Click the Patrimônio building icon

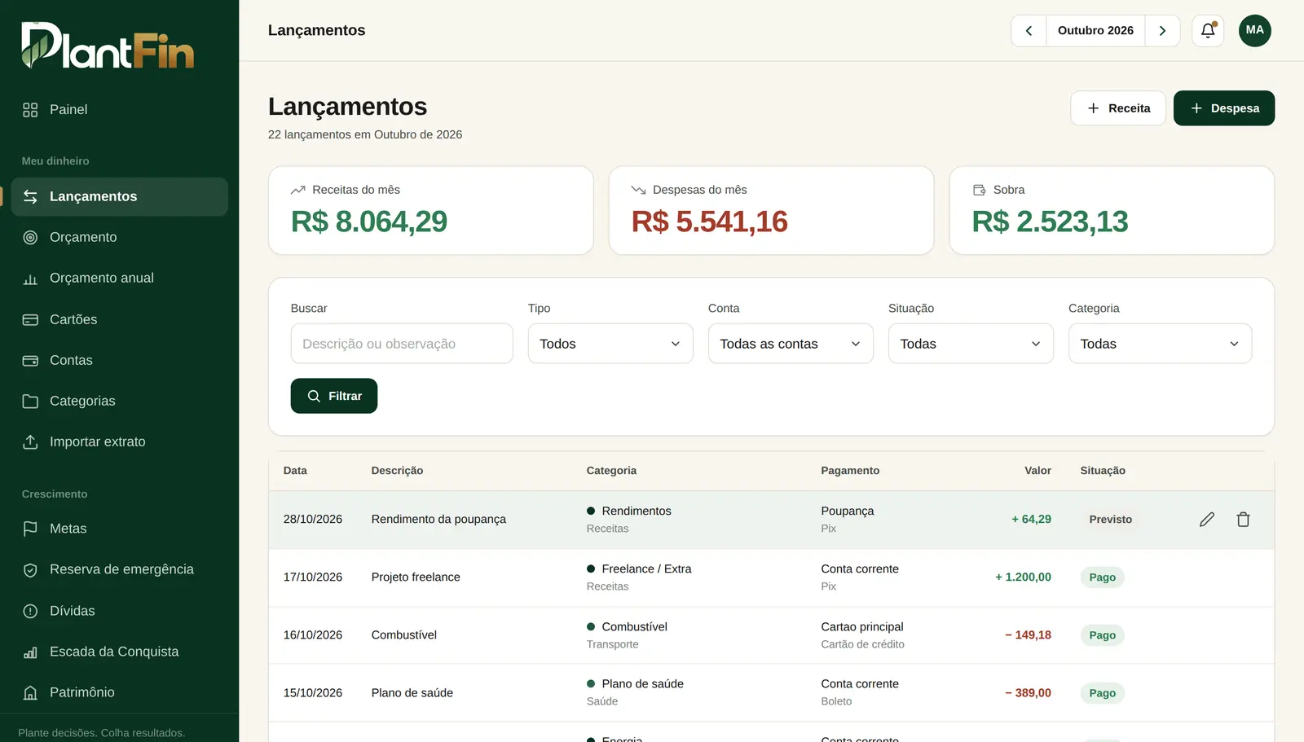point(30,693)
